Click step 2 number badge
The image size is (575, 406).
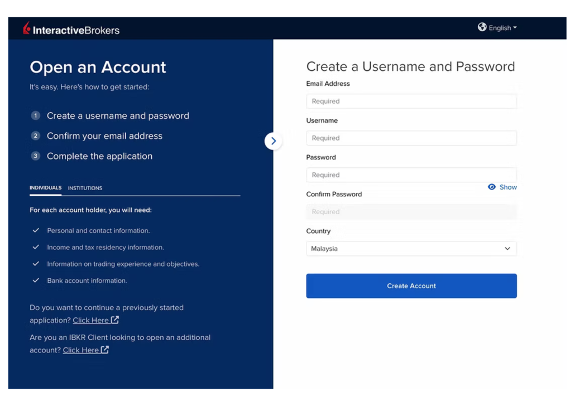click(36, 136)
